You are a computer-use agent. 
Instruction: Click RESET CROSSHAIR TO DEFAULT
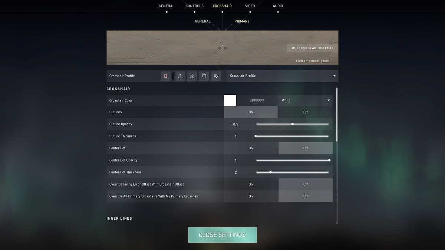point(312,48)
